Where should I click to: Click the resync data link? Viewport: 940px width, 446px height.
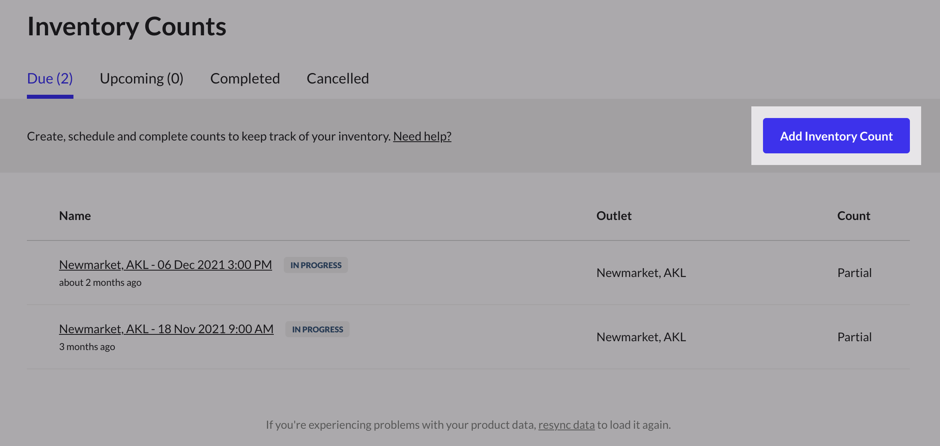(566, 425)
